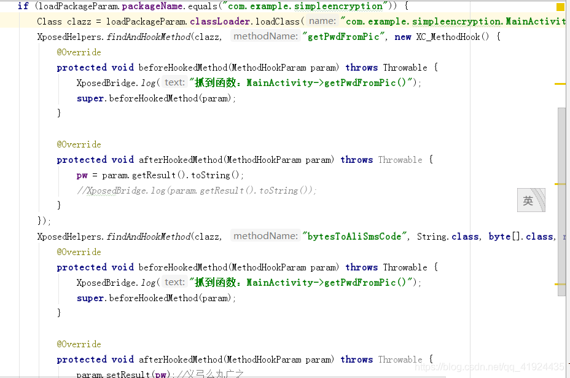Click the @Override annotation directly below the getPwdFromPic line
The height and width of the screenshot is (378, 570).
coord(79,52)
